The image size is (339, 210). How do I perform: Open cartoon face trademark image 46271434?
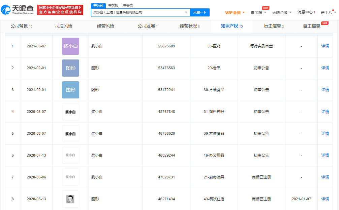(x=70, y=199)
